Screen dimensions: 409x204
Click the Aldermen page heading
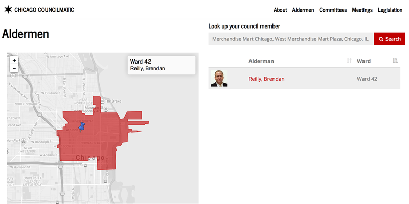coord(26,34)
